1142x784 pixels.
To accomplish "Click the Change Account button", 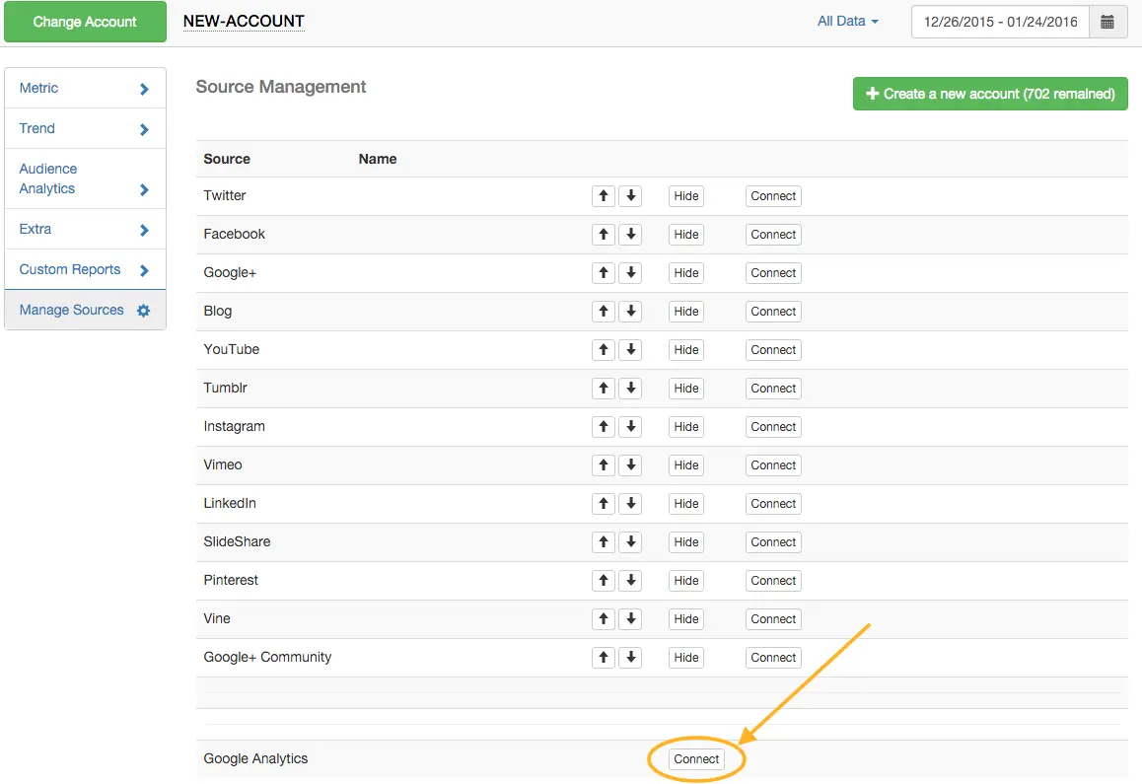I will 85,22.
